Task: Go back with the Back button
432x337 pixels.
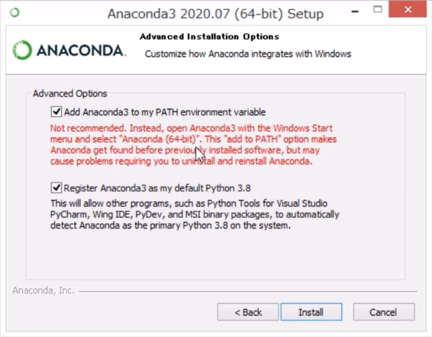Action: (248, 312)
